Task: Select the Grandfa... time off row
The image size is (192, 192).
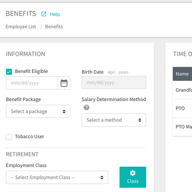Action: (x=184, y=90)
